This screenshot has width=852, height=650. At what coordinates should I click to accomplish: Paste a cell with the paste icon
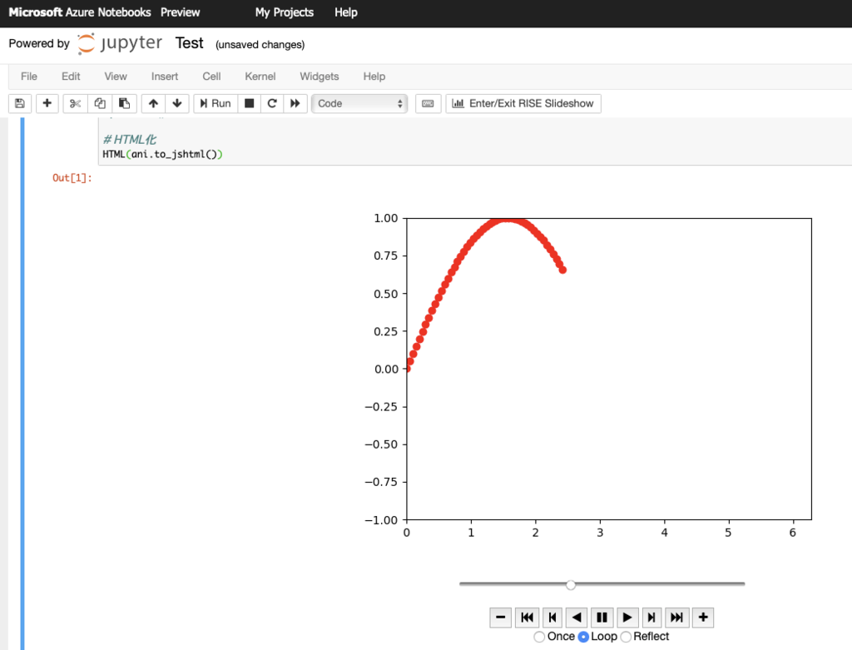pos(124,103)
